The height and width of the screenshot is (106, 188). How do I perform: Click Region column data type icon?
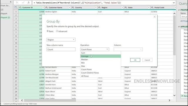[100, 7]
